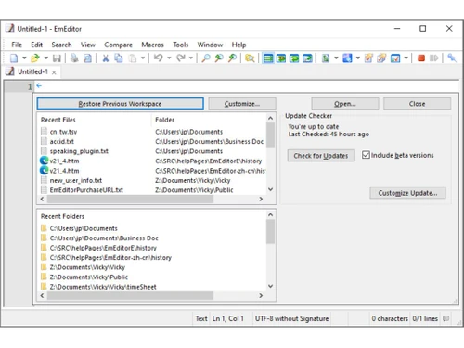The height and width of the screenshot is (348, 464).
Task: Open the Tools menu
Action: 181,45
